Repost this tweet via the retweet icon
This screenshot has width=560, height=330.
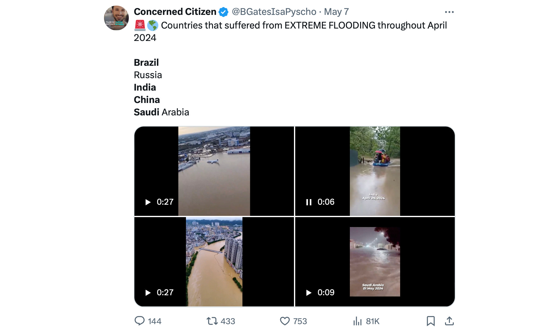[x=212, y=321]
